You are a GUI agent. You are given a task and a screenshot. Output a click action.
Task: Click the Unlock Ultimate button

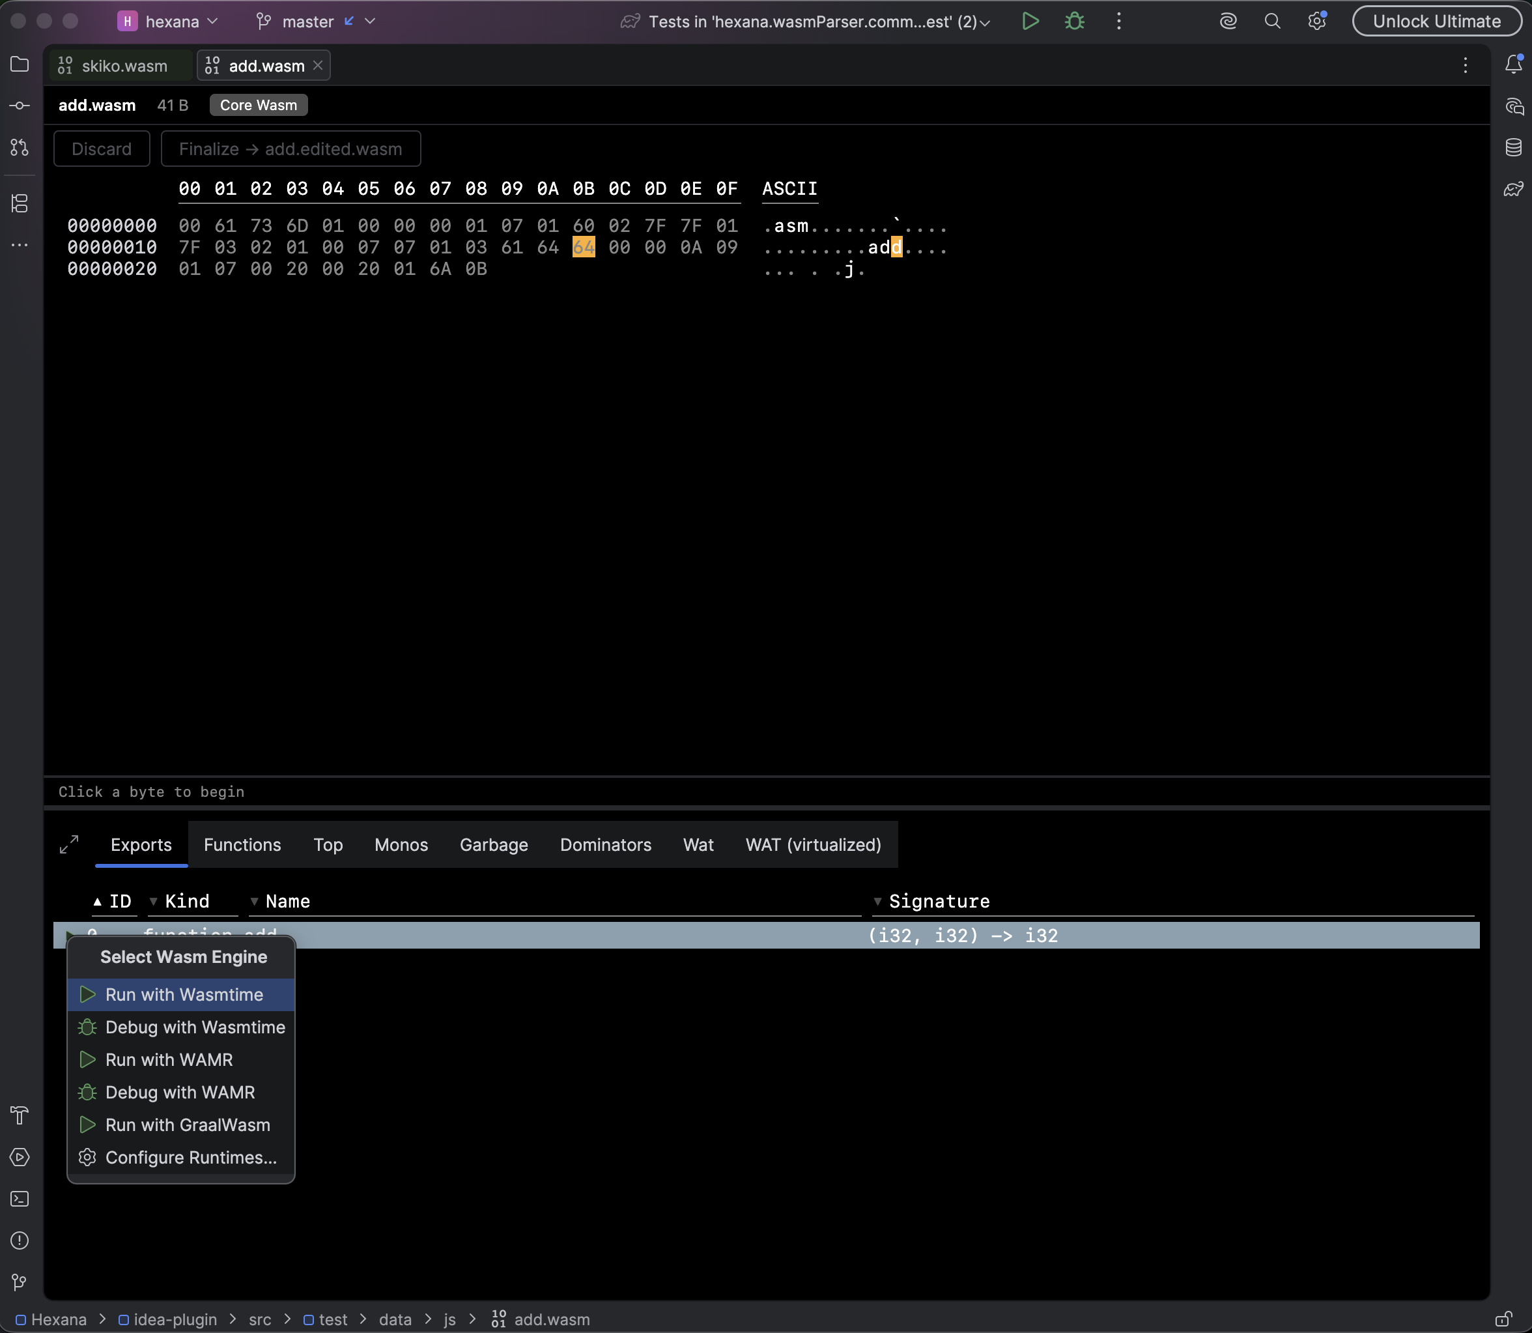(1437, 21)
